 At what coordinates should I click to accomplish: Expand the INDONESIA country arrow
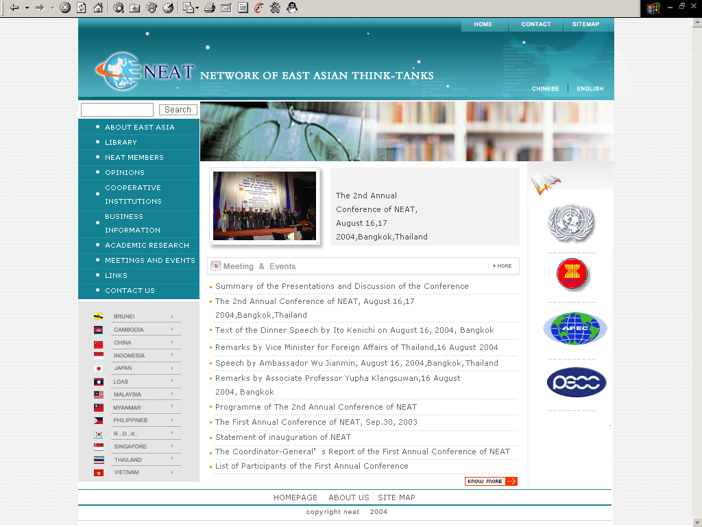tap(172, 355)
